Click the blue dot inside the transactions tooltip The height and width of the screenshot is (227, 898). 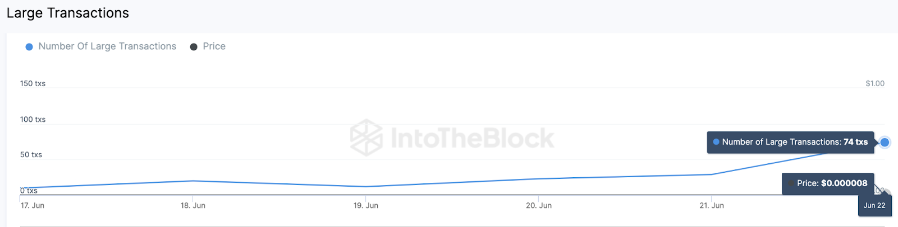(x=716, y=142)
